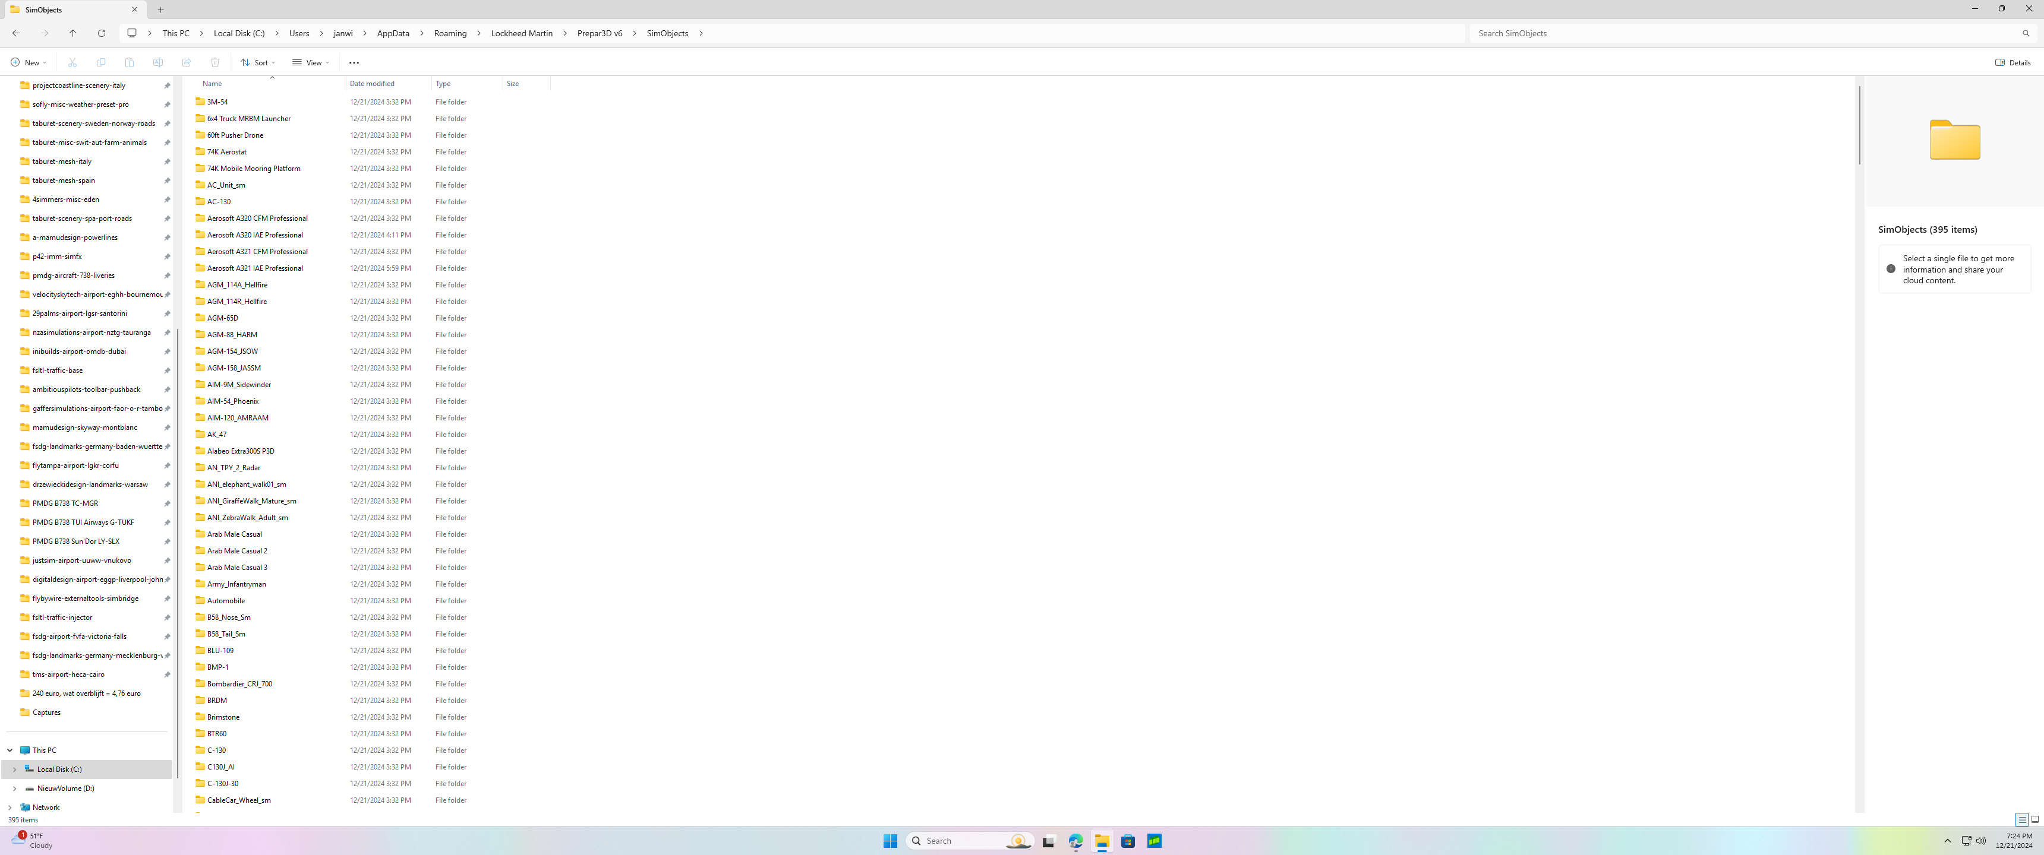
Task: Add a new tab in File Explorer
Action: 160,9
